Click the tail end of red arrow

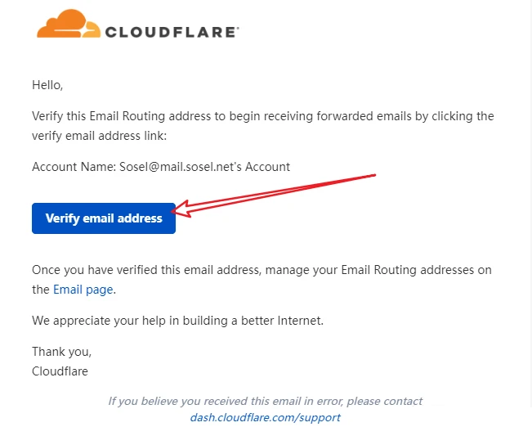[373, 176]
